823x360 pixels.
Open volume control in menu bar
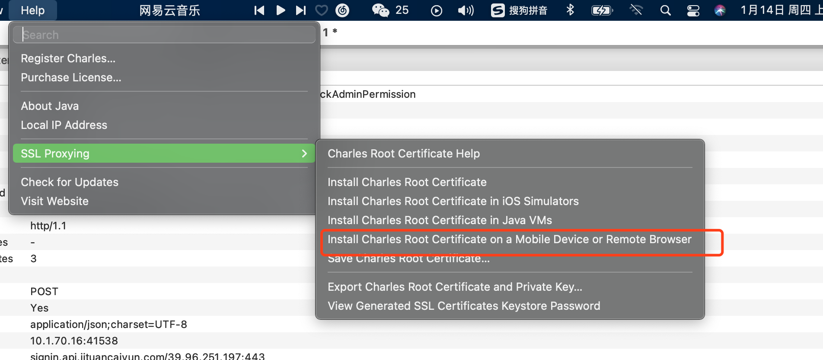[x=466, y=10]
